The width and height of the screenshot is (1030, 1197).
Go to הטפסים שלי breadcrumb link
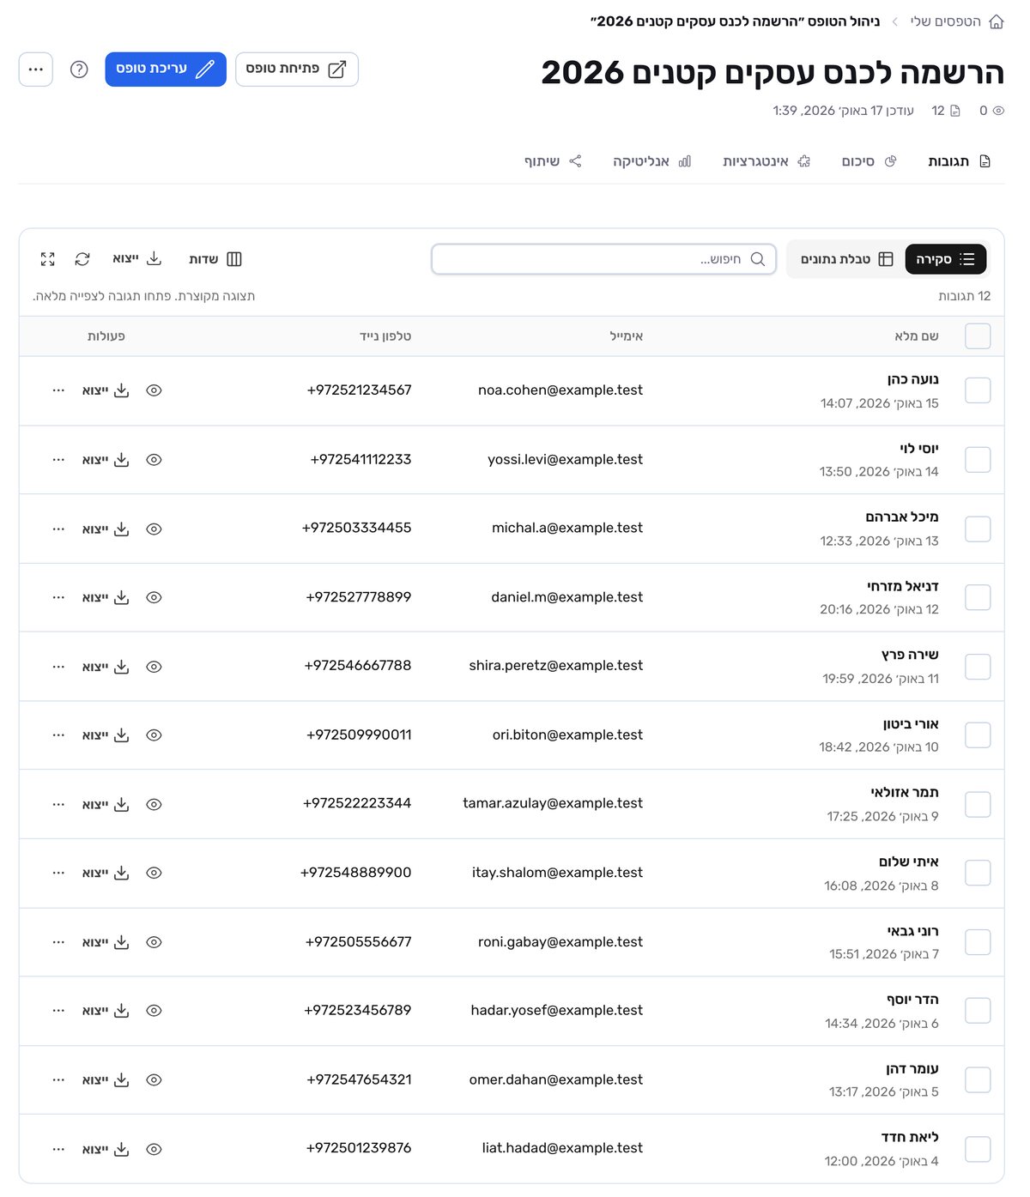pos(945,21)
